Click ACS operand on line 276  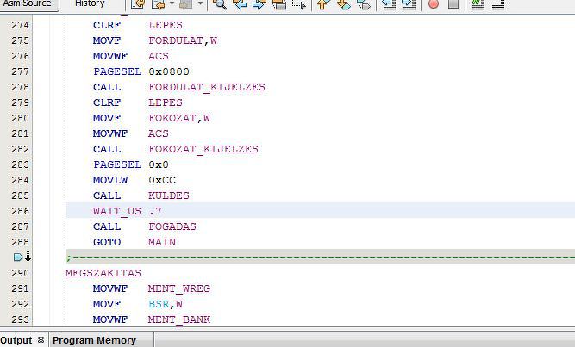(158, 56)
